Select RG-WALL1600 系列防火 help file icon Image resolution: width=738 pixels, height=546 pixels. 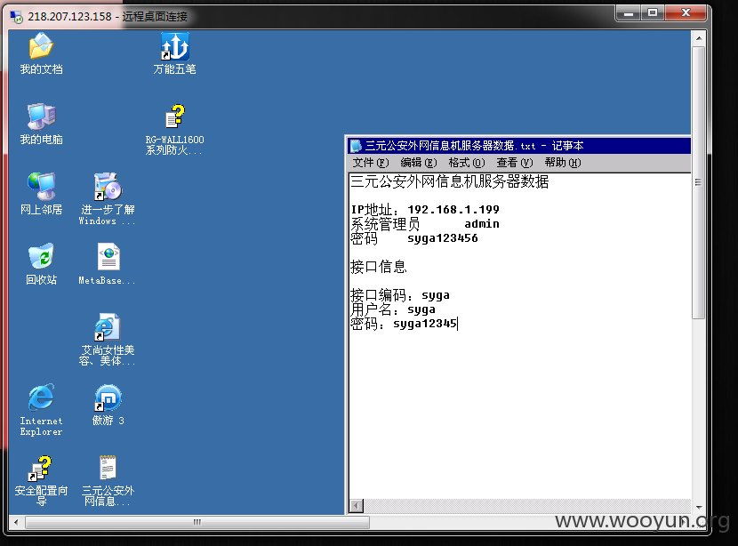point(174,130)
